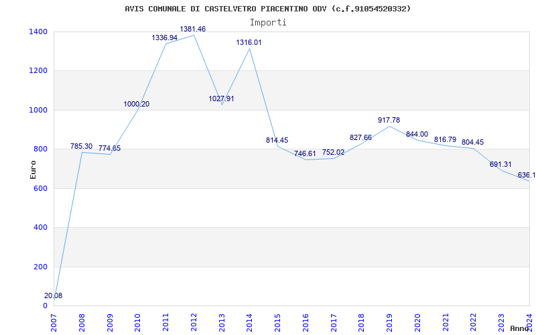Screen dimensions: 536x335
Task: Select the 917.78 data label
Action: pyautogui.click(x=389, y=121)
